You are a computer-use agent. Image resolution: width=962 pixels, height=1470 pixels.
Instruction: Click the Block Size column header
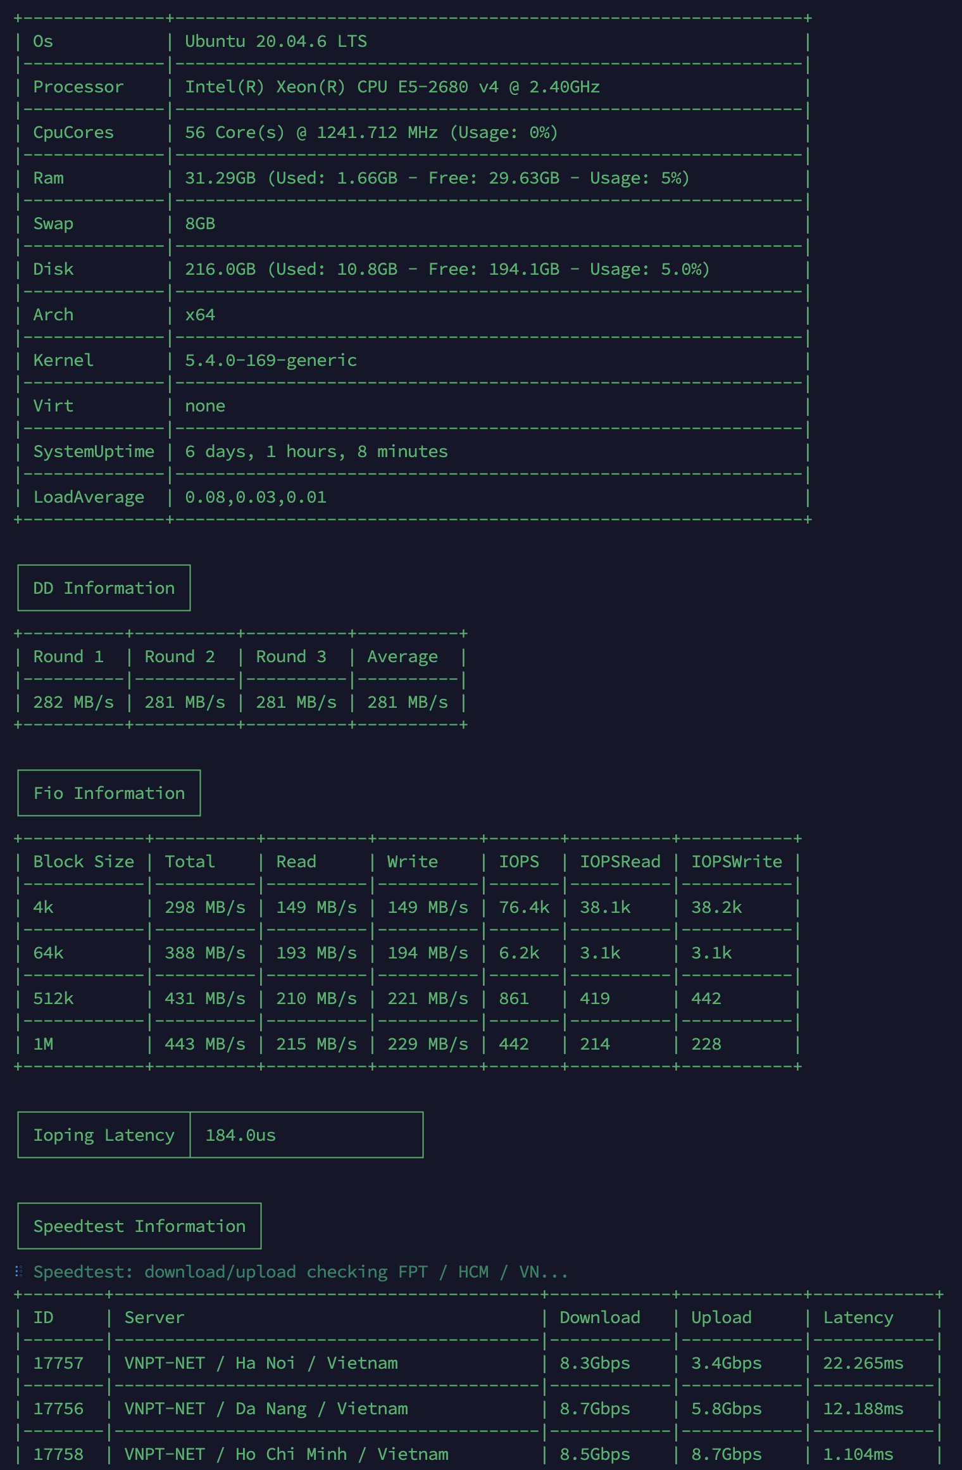click(x=84, y=862)
